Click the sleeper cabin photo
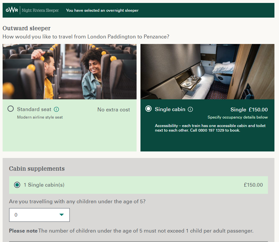Screen dimensions: 279x242 pos(207,72)
